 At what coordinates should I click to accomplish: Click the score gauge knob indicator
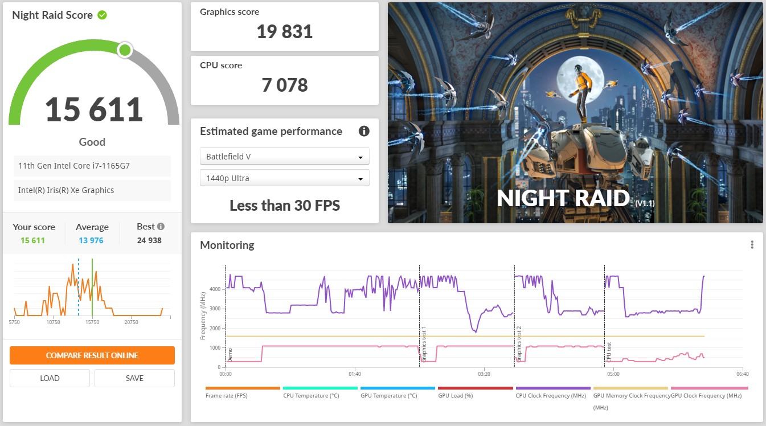125,50
